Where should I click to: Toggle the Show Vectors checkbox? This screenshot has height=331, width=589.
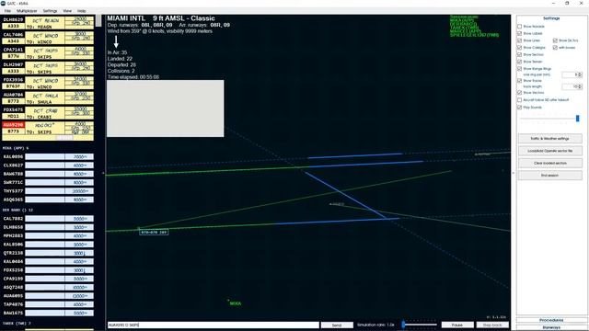[519, 92]
